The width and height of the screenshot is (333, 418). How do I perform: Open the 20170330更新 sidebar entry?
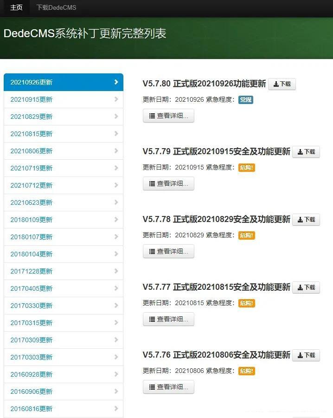64,306
